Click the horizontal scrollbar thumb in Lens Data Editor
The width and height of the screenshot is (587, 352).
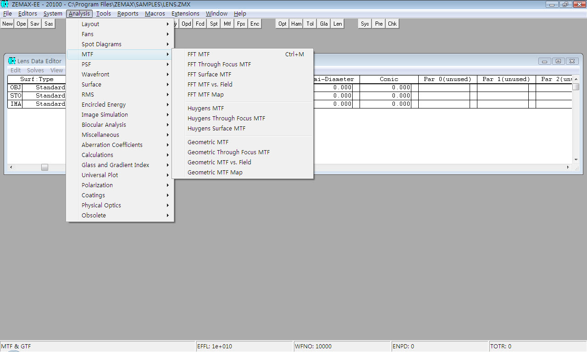[44, 168]
